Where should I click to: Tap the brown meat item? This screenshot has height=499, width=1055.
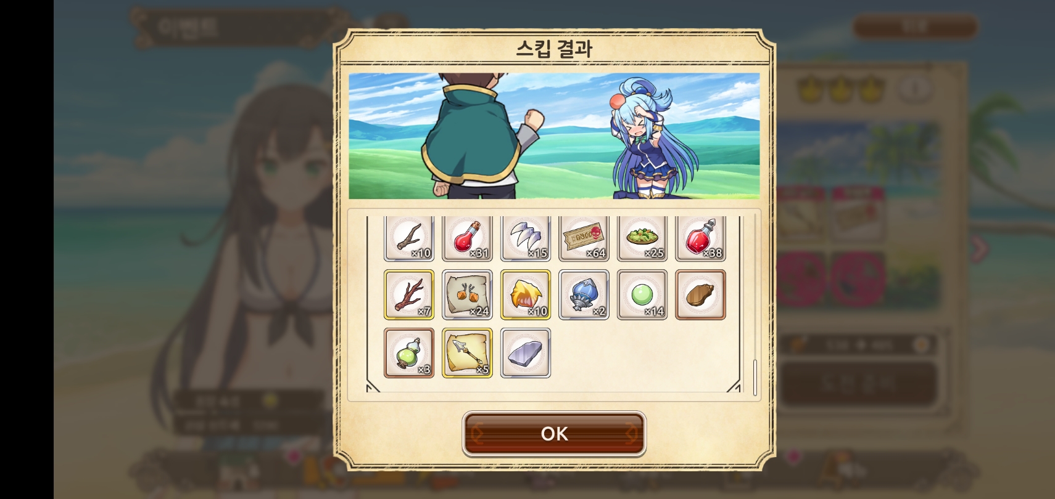pos(700,294)
